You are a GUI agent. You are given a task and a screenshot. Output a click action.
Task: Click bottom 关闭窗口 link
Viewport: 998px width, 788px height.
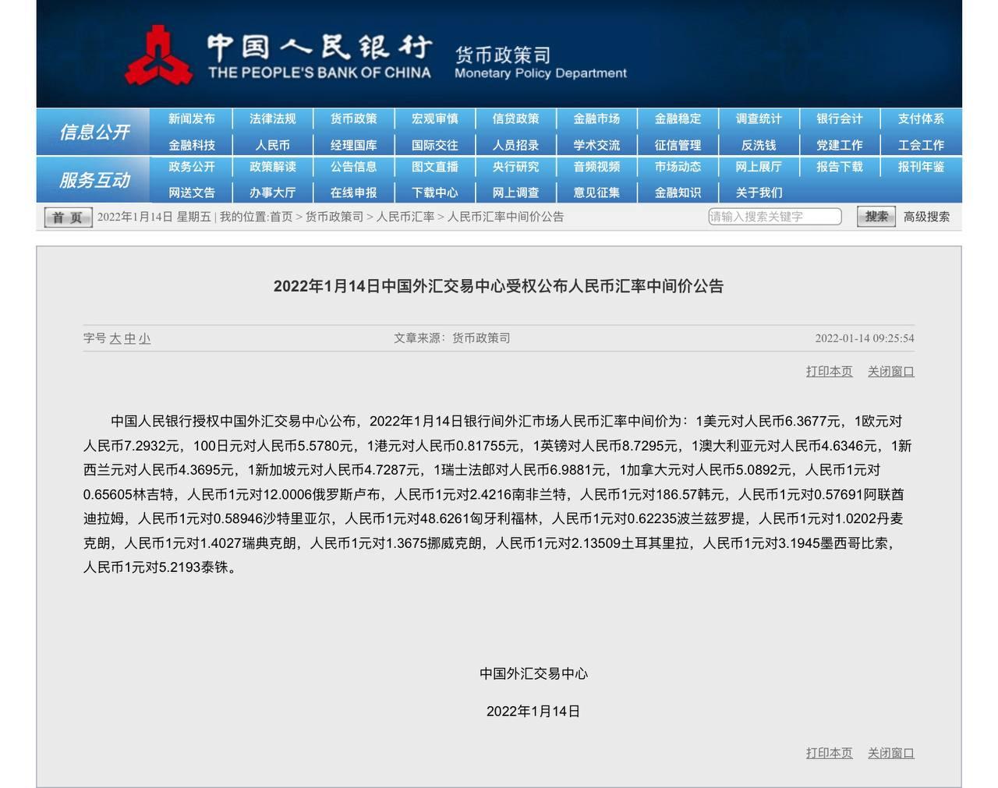(x=891, y=753)
